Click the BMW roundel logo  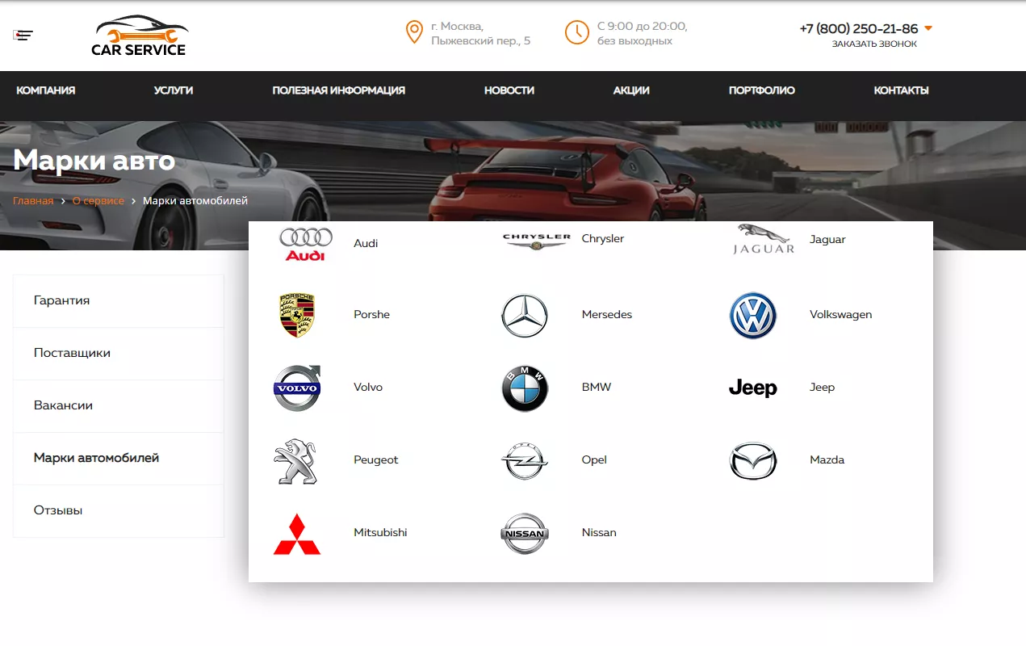pyautogui.click(x=525, y=388)
